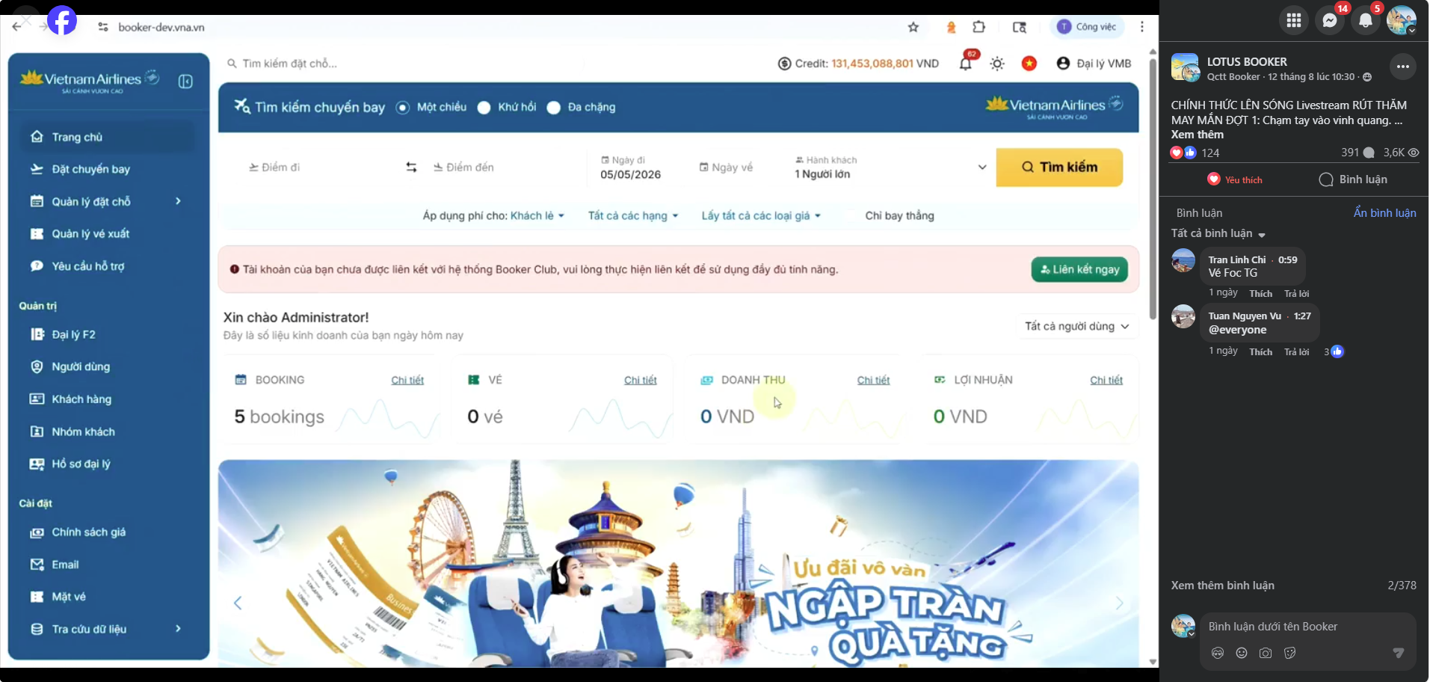Open Chi tiết link for DOANH THU card
The image size is (1430, 682).
point(873,380)
